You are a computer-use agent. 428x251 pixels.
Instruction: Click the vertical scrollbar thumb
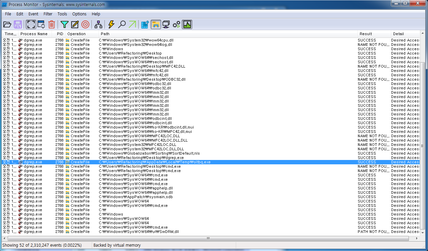tap(423, 146)
